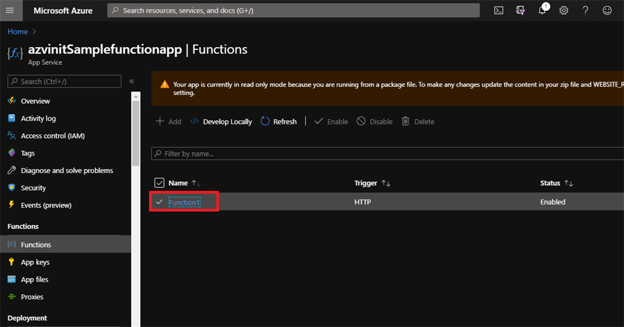624x327 pixels.
Task: Click the HTTP trigger cell
Action: [x=362, y=202]
